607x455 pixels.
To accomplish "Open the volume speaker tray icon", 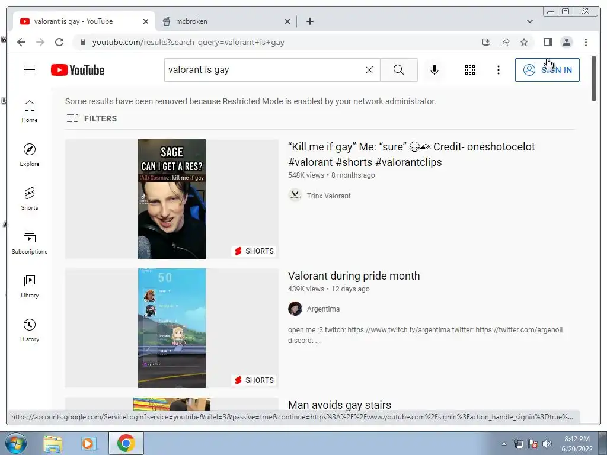I will (547, 444).
